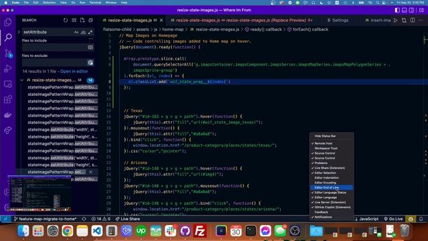Viewport: 428px width, 241px height.
Task: Click the files to include input field
Action: point(55,48)
